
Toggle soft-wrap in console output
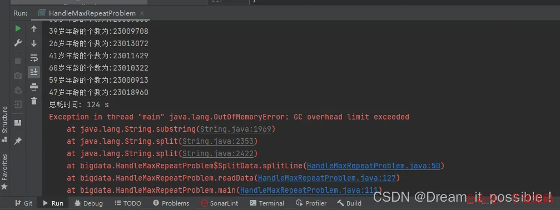click(34, 58)
